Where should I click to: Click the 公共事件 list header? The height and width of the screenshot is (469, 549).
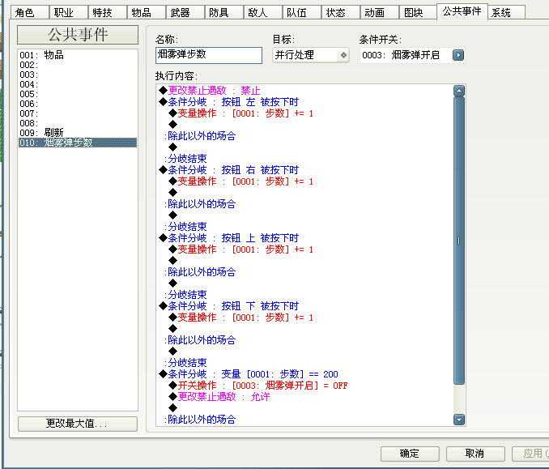pos(78,35)
